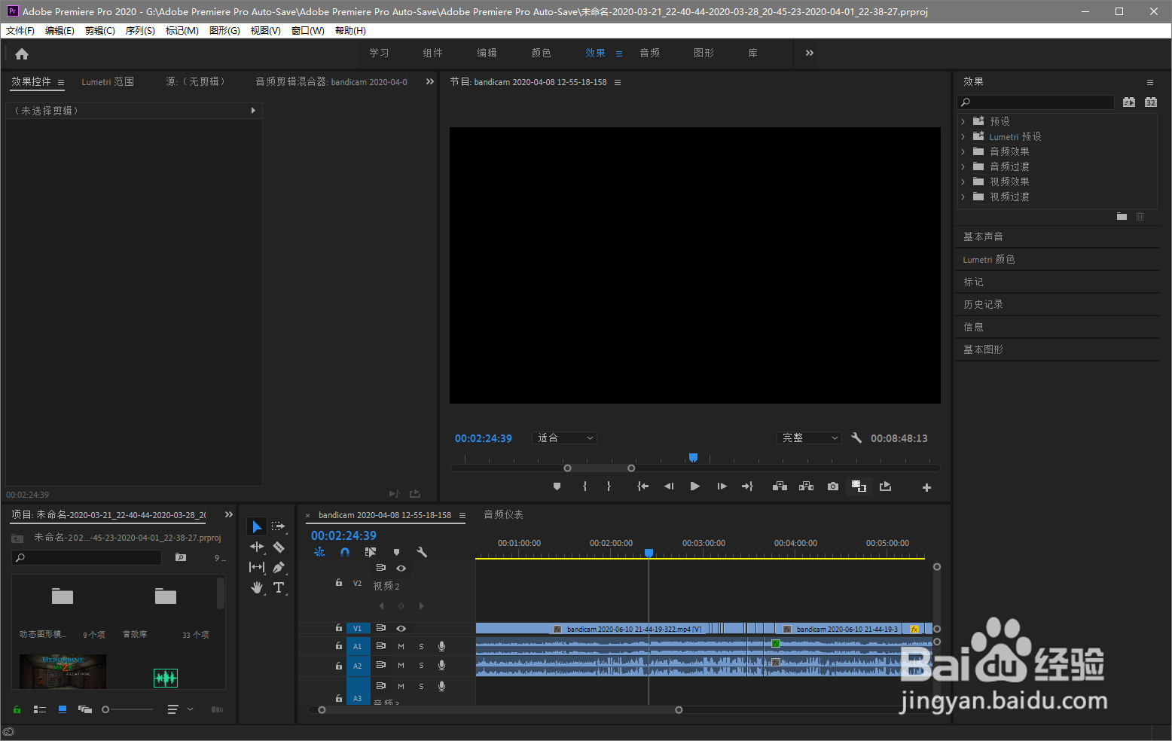The image size is (1172, 741).
Task: Step back one frame
Action: tap(668, 486)
